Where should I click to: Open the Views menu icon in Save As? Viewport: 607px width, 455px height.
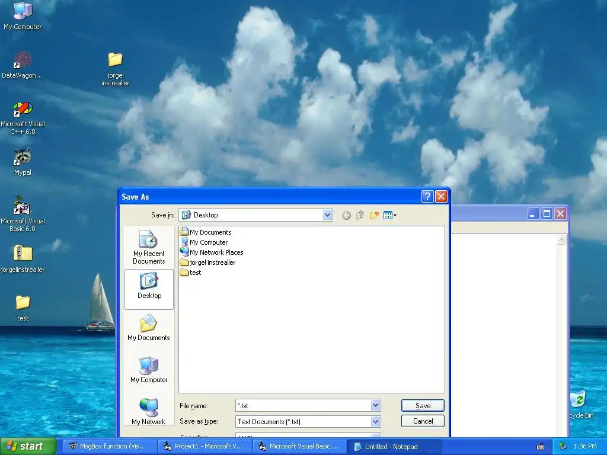point(389,215)
